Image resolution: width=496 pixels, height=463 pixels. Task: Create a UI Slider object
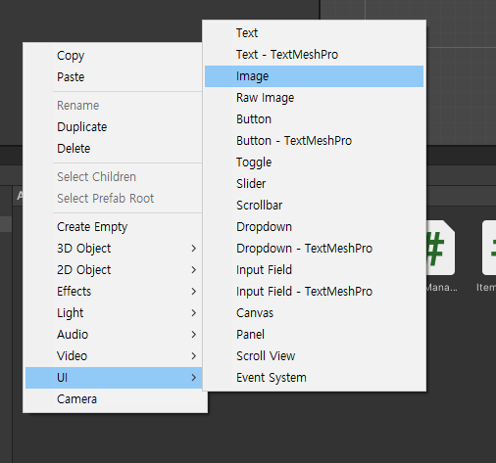[x=314, y=184]
